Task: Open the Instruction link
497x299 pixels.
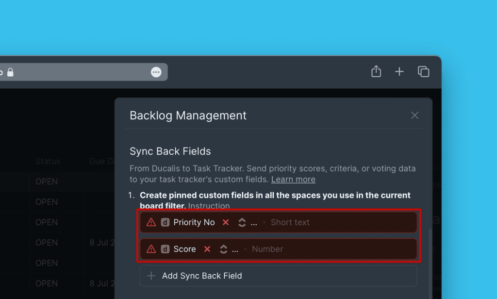Action: [209, 206]
